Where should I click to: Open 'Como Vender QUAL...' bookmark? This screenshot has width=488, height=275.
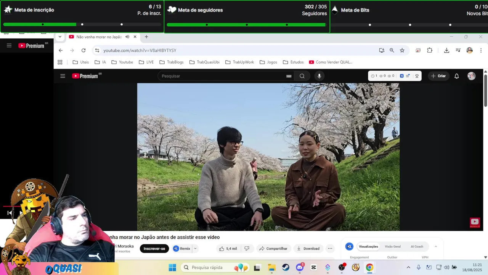[x=331, y=62]
